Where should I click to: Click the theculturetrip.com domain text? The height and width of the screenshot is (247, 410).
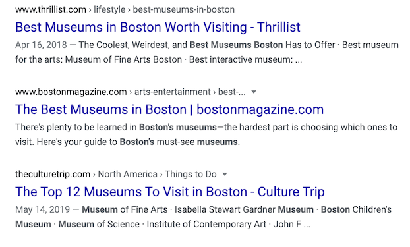[53, 174]
